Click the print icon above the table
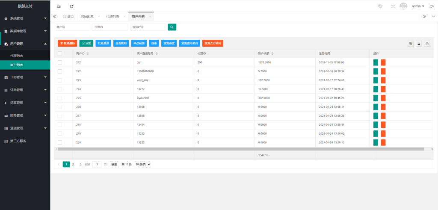 [x=426, y=43]
